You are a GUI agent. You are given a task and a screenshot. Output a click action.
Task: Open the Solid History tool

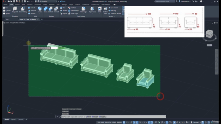coord(23,10)
